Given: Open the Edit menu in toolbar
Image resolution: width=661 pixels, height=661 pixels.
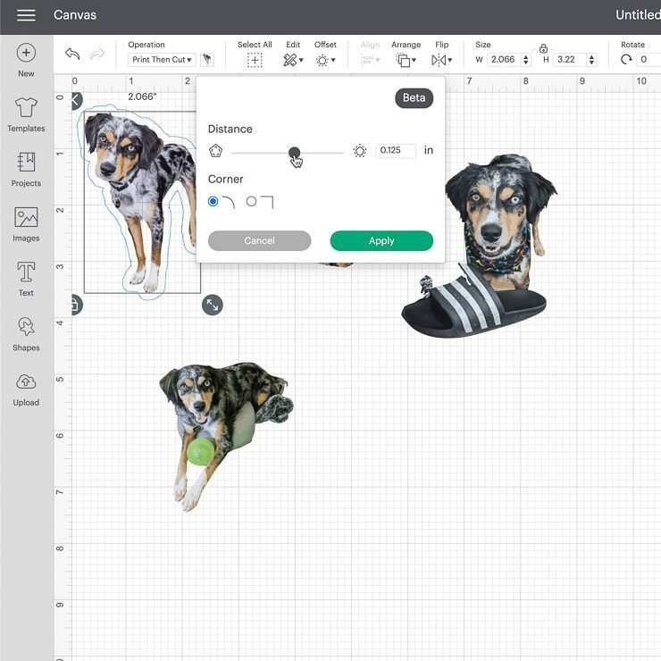Looking at the screenshot, I should 293,60.
